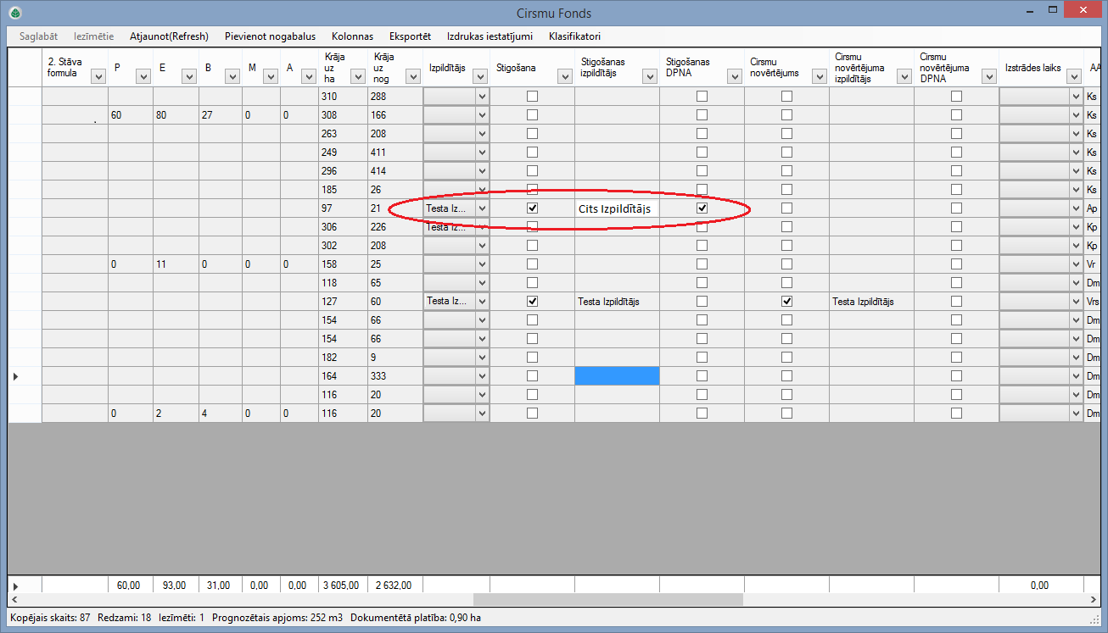Viewport: 1108px width, 633px height.
Task: Open the Kolonnas menu
Action: click(352, 36)
